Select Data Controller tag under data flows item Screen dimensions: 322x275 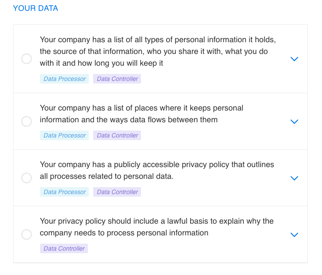pyautogui.click(x=117, y=135)
